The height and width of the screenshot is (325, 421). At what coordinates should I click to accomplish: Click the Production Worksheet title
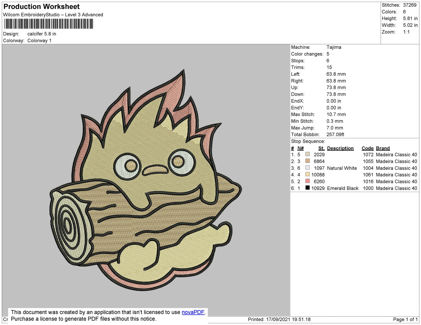[x=41, y=7]
